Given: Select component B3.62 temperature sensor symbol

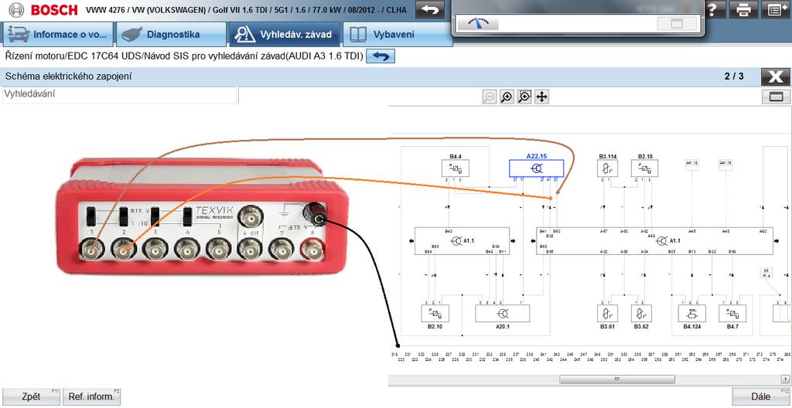Looking at the screenshot, I should 641,314.
